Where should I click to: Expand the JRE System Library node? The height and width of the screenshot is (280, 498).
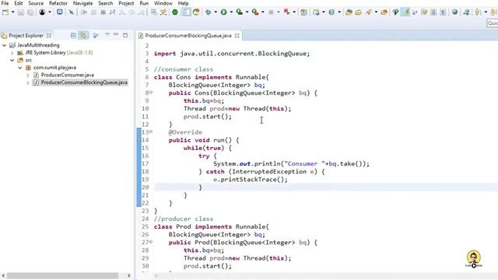pos(12,53)
